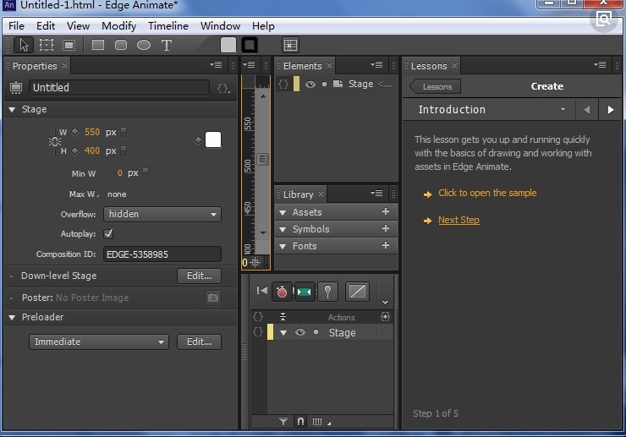Open the Modify menu
This screenshot has width=626, height=437.
(x=118, y=26)
